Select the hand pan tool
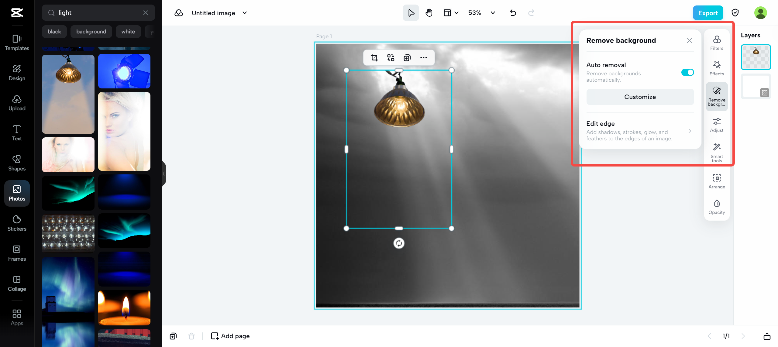Image resolution: width=778 pixels, height=347 pixels. (429, 13)
